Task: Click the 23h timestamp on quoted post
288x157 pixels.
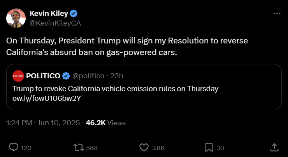Action: 117,75
